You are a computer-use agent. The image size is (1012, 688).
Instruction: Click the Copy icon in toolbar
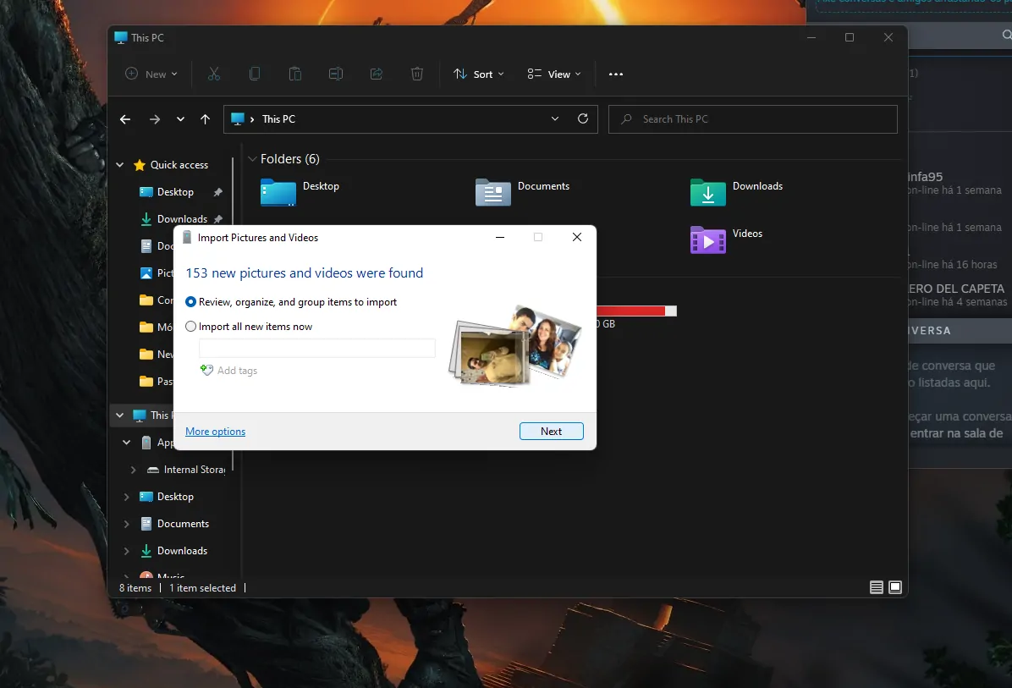click(255, 74)
